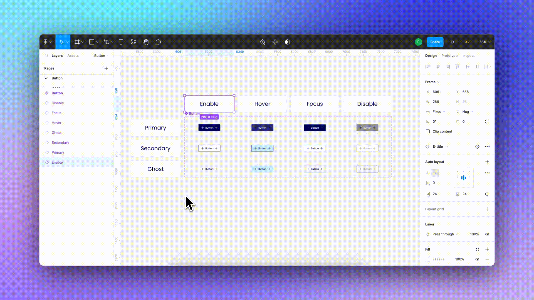Image resolution: width=534 pixels, height=300 pixels.
Task: Hide the FFFFFF fill
Action: (x=477, y=259)
